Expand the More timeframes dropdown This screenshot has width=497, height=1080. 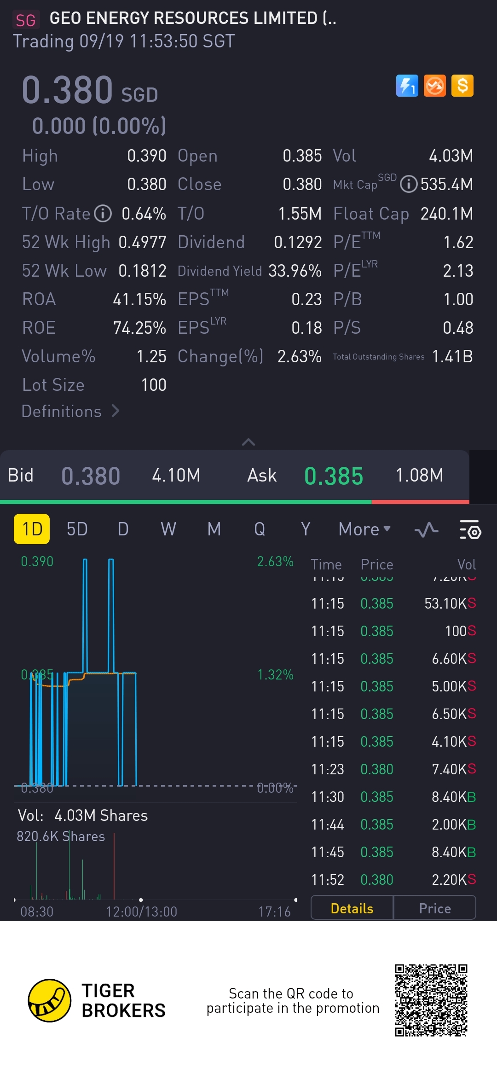click(364, 529)
